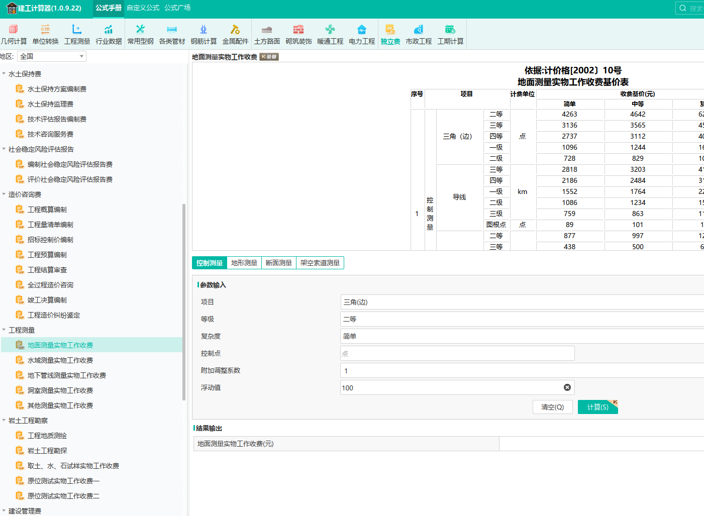Select the 架空索道测量 tab

click(x=320, y=263)
